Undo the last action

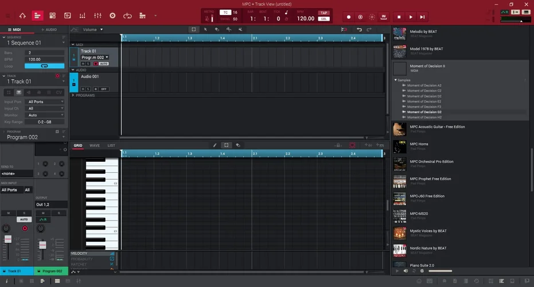tap(359, 30)
